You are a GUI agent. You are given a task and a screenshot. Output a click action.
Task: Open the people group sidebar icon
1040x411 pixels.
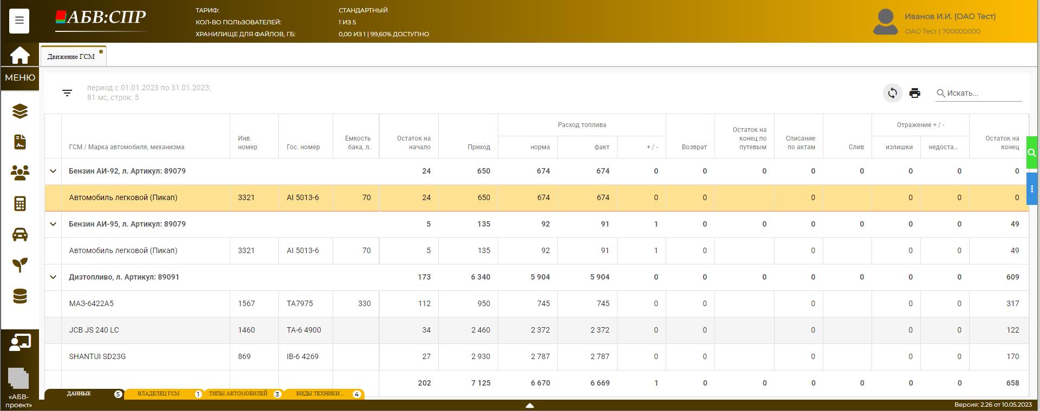point(20,173)
